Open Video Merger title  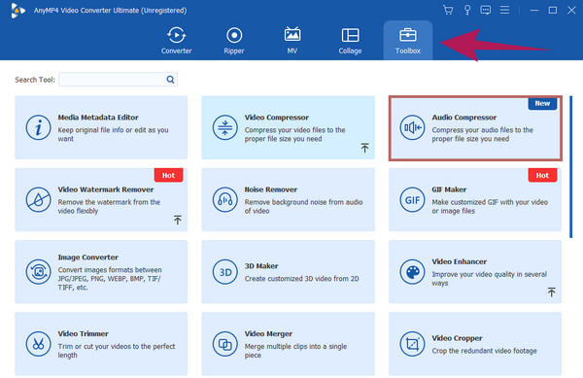[268, 333]
